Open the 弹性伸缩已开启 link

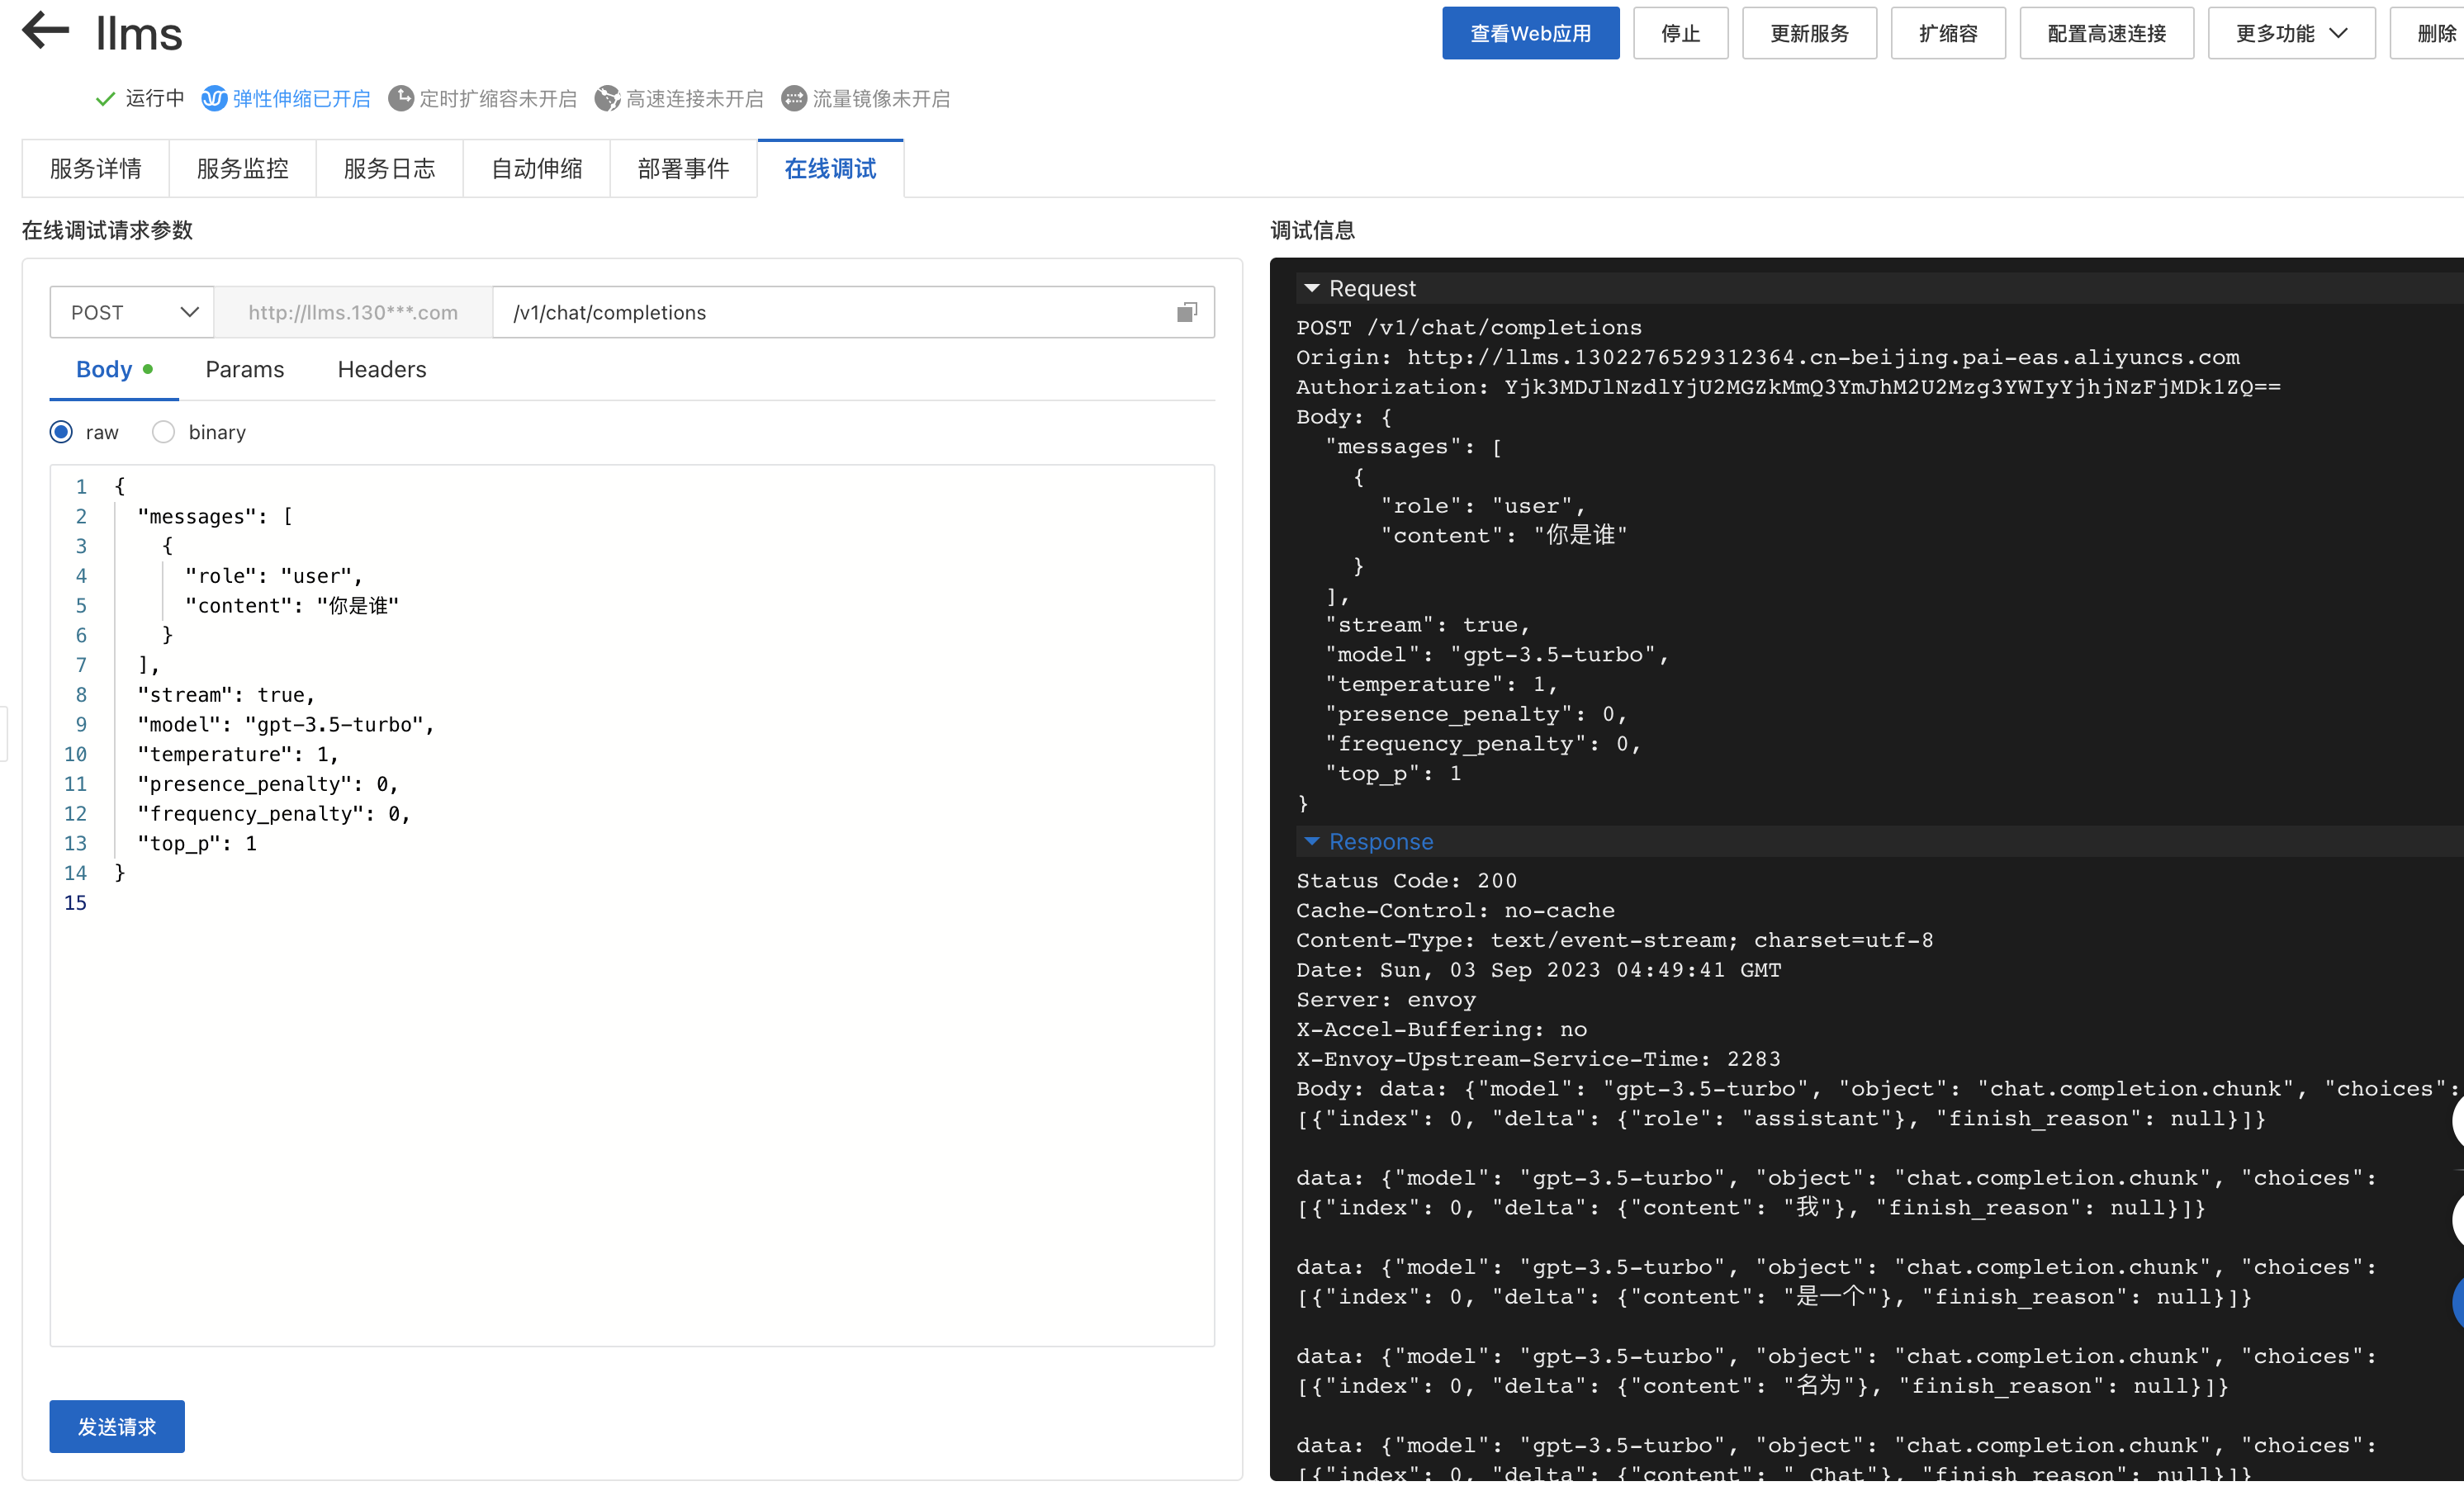301,98
